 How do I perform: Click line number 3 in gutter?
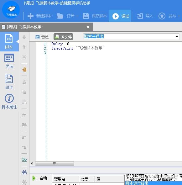[x=45, y=53]
